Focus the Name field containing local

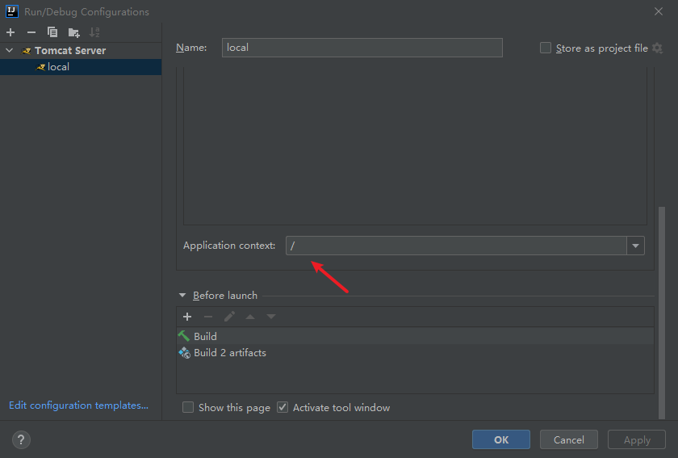[362, 48]
